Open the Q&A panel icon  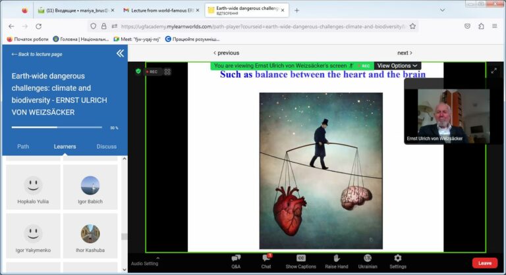point(236,258)
